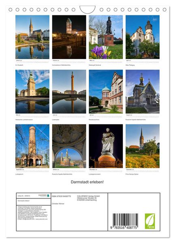Select the Hessisches Landesmuseum tower photo
This screenshot has width=175, height=243.
point(32,92)
